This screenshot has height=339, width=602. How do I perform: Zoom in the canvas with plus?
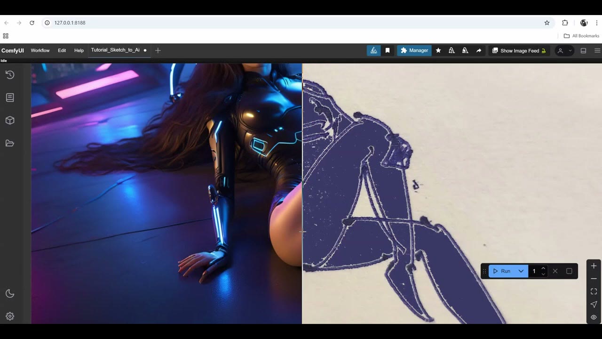pyautogui.click(x=594, y=266)
